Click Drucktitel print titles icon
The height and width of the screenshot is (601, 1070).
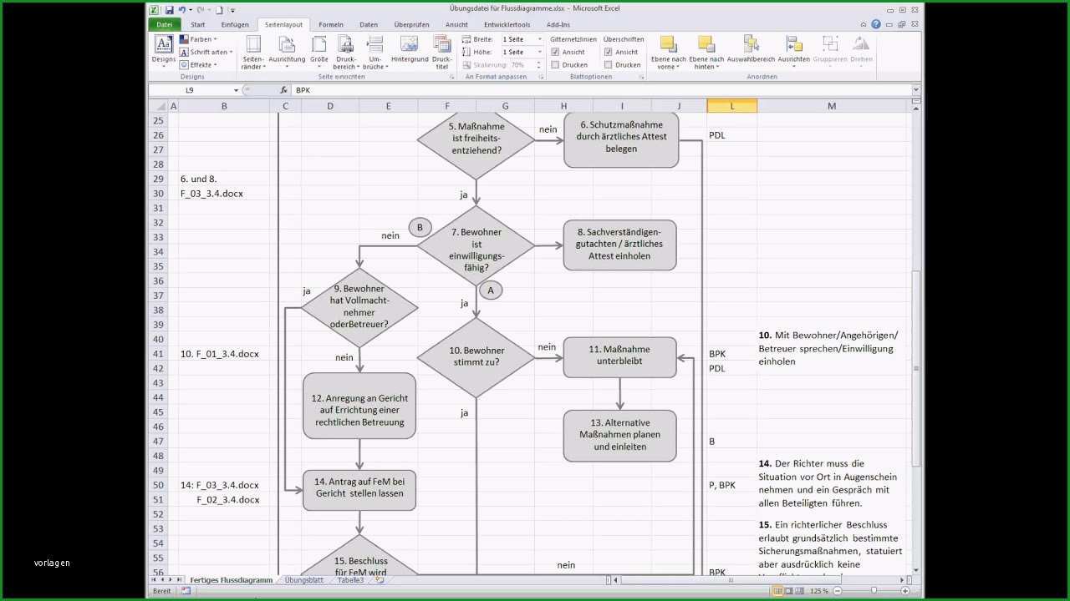(x=442, y=53)
